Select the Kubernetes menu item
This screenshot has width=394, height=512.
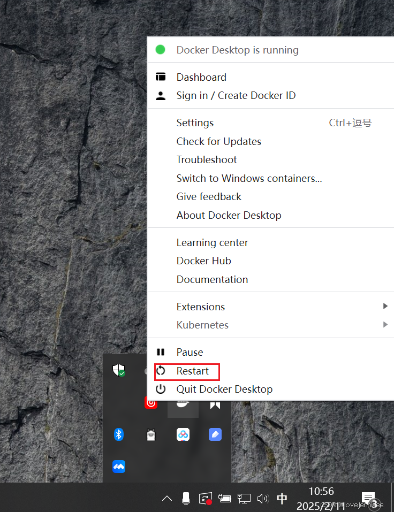[x=270, y=325]
